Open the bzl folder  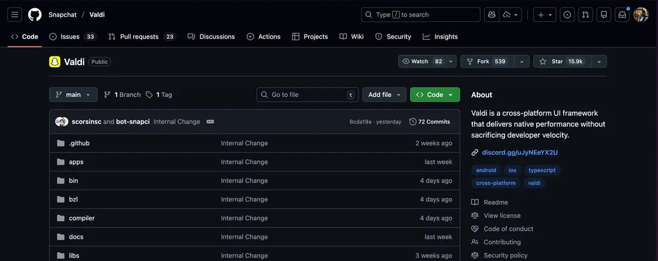[x=73, y=199]
